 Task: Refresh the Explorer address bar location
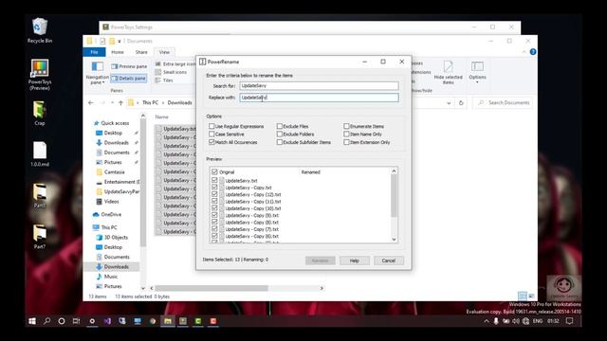461,103
